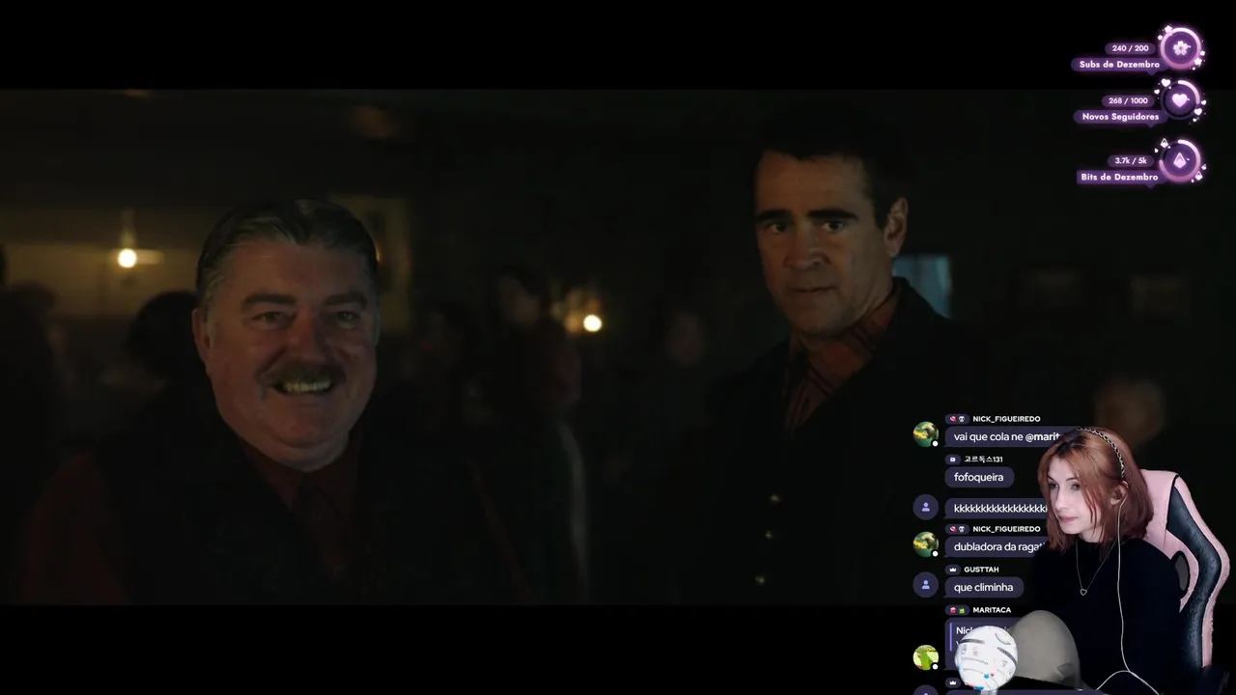The height and width of the screenshot is (695, 1236).
Task: Click the Korean username above 'fofoqueira'
Action: [983, 459]
